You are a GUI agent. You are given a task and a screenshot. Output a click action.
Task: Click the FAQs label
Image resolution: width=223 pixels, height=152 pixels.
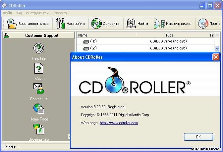pyautogui.click(x=39, y=79)
